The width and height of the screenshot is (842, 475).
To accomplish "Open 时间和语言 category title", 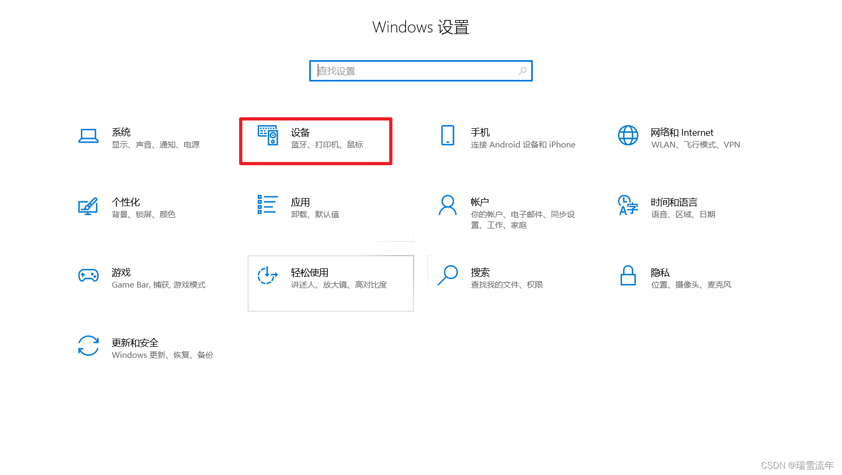I will 674,202.
